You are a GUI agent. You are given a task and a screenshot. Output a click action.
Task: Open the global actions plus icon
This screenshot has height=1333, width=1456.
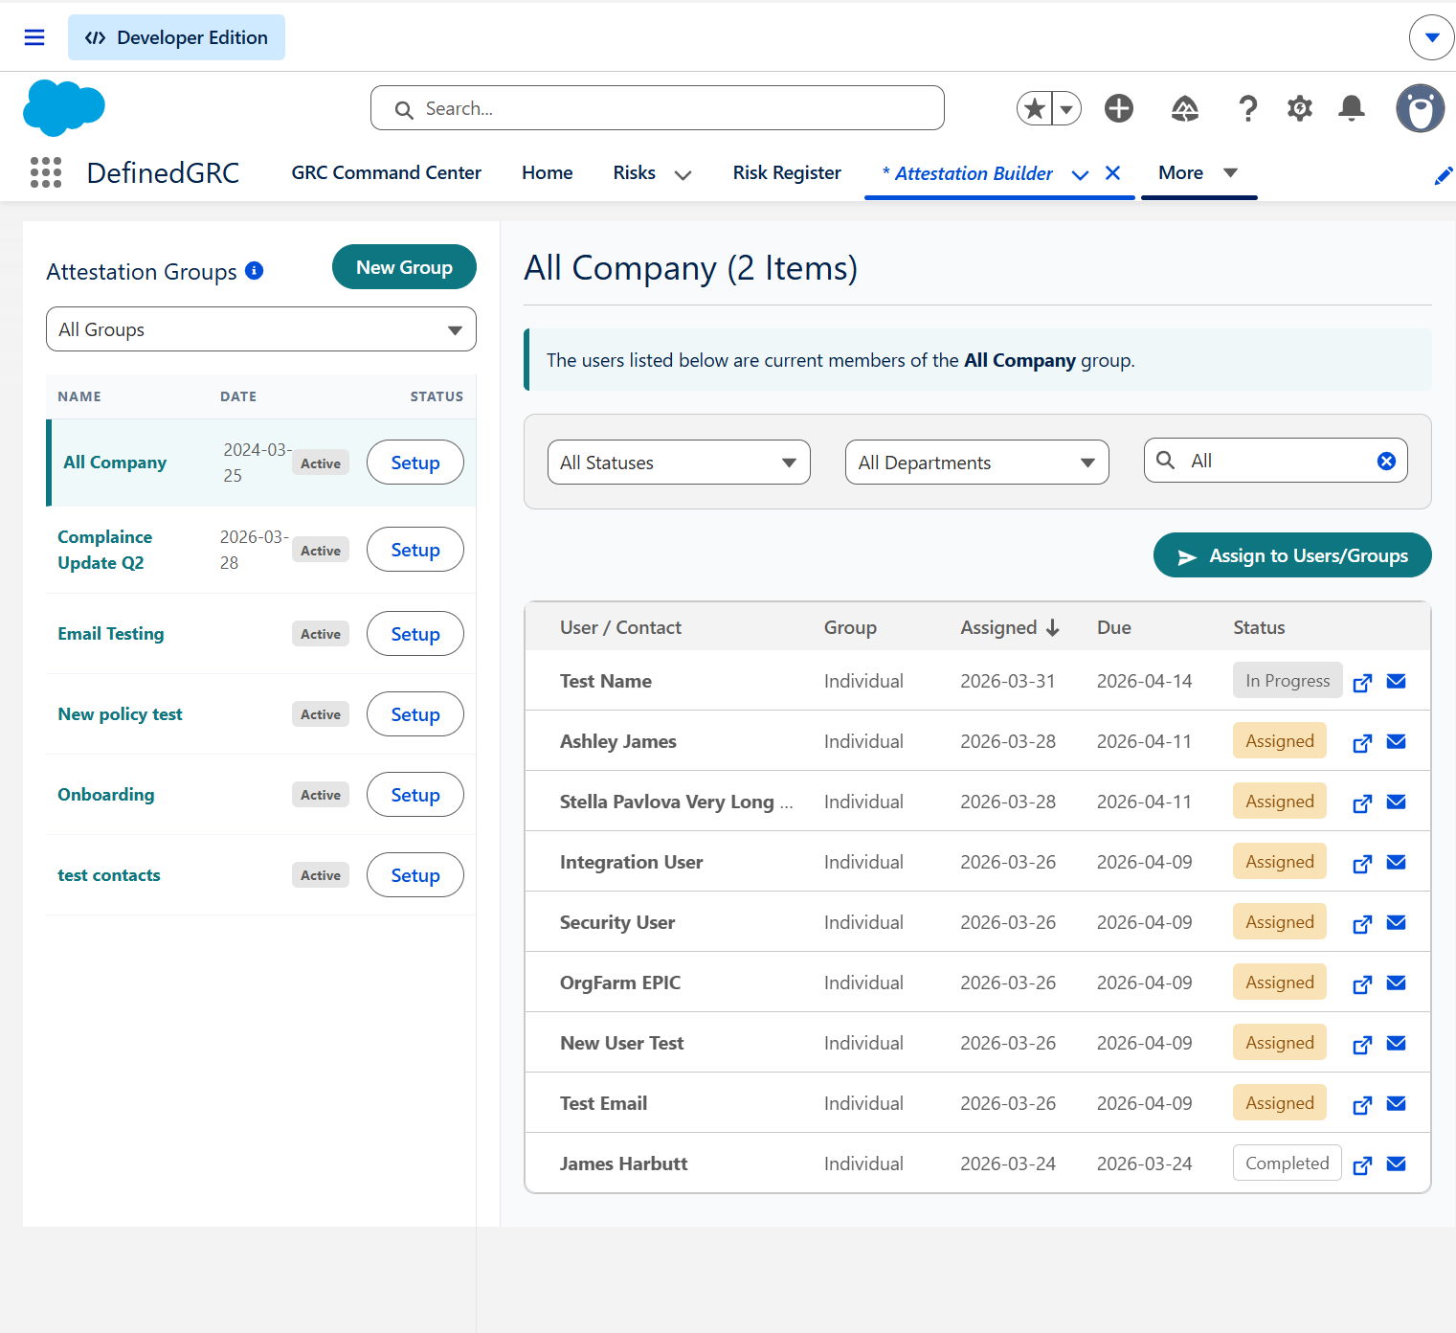click(x=1119, y=108)
